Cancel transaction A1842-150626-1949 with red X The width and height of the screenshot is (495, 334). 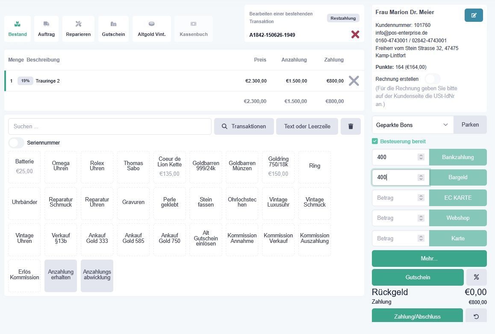point(355,34)
